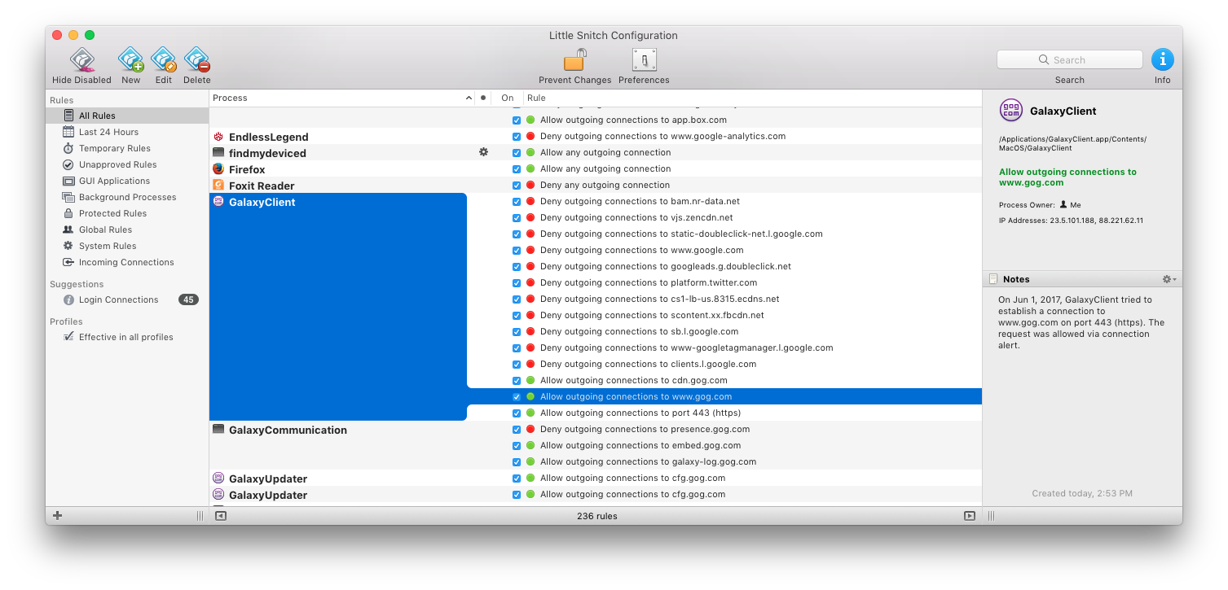Click the On column header
This screenshot has width=1228, height=590.
[x=508, y=98]
